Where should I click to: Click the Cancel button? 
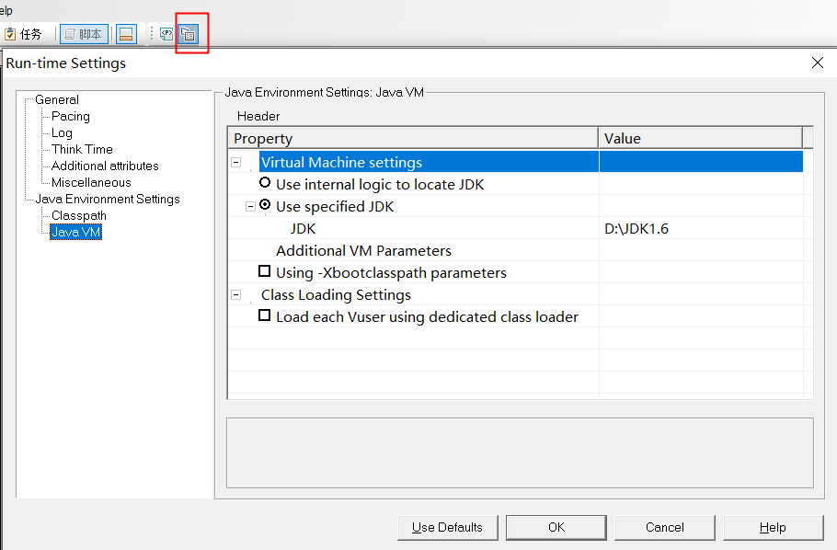click(x=665, y=528)
